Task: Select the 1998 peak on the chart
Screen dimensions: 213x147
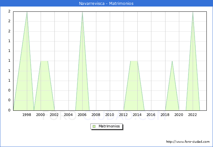Action: point(27,12)
